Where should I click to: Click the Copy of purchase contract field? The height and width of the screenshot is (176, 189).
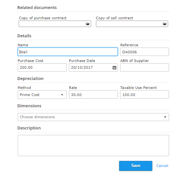[55, 24]
